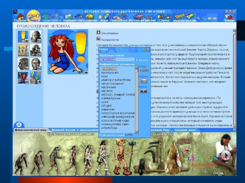Open Биографический словарь from the toolbar
Screen dimensions: 245x183
[x=80, y=18]
